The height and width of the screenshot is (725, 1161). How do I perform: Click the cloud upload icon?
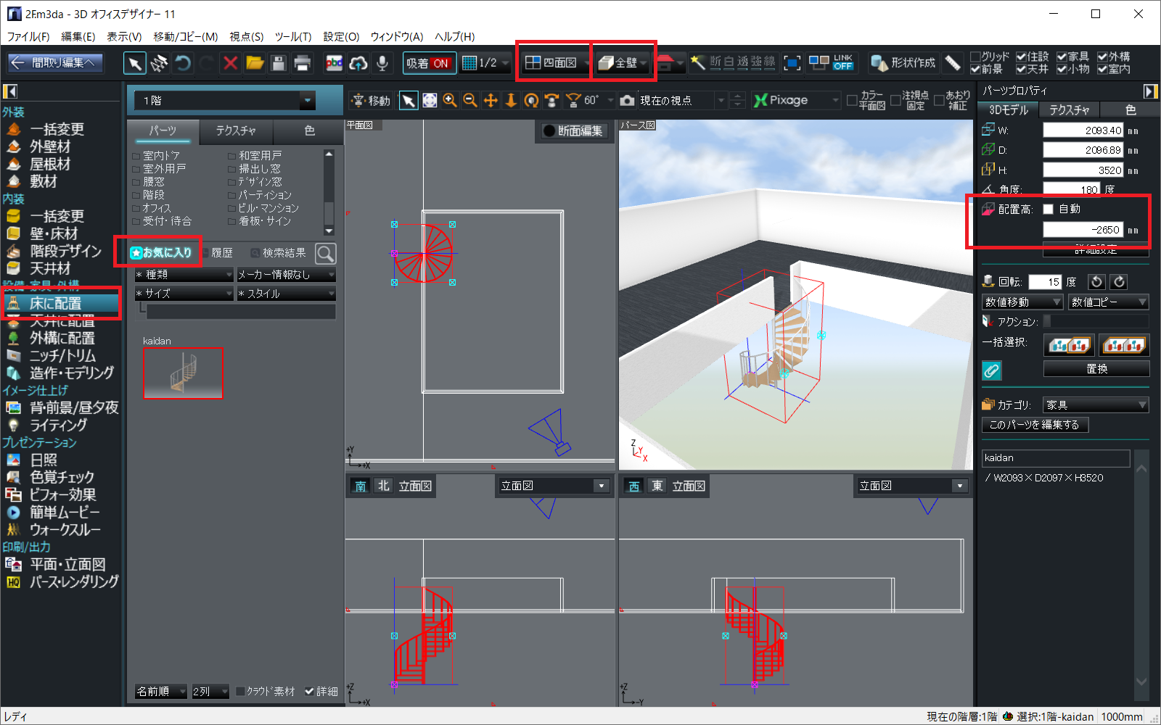pos(358,64)
